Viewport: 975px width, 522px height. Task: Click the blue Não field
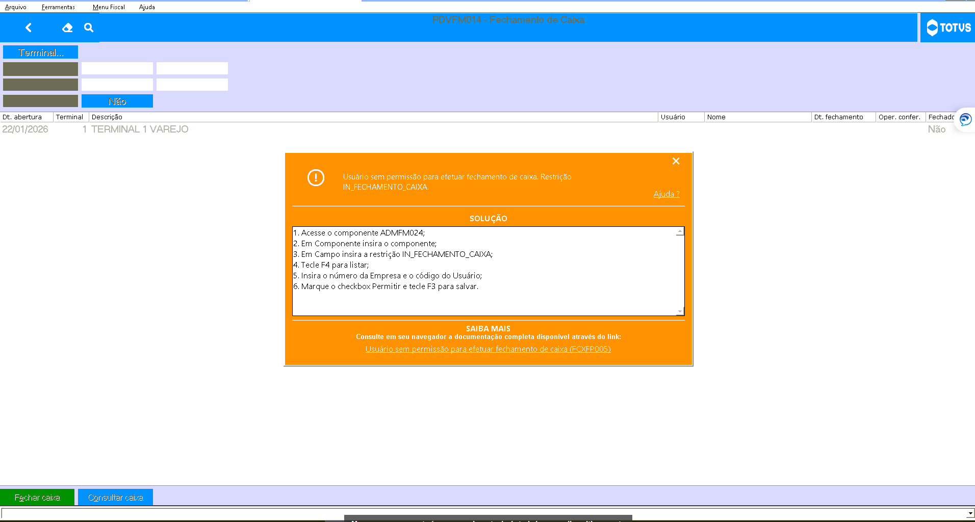point(117,101)
